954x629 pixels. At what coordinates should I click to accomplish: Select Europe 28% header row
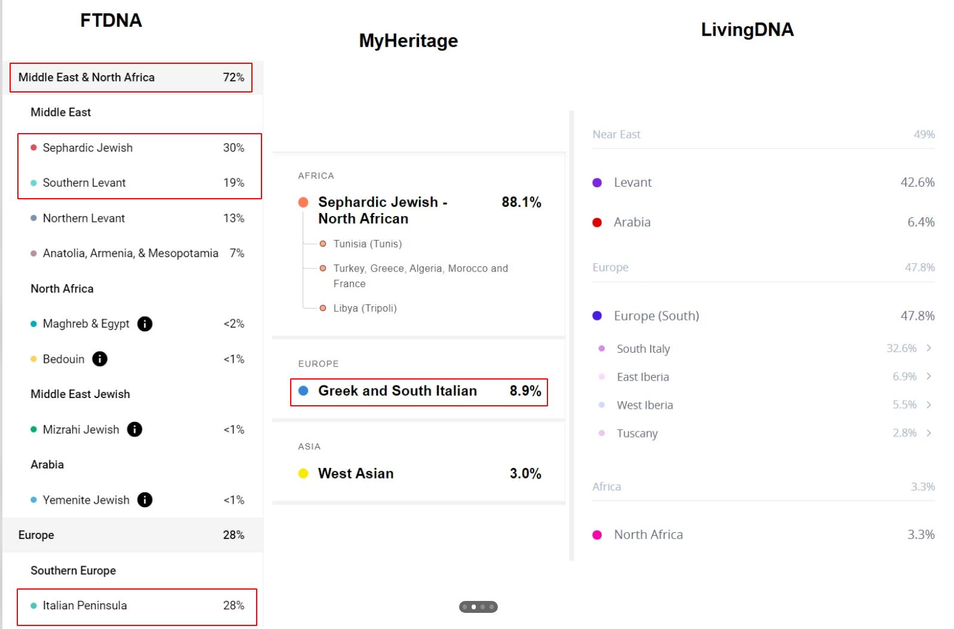131,535
